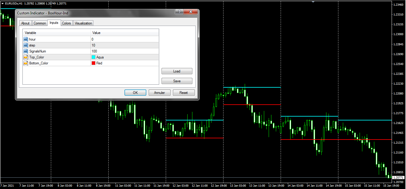Click the hour variable integer icon
The image size is (406, 189).
click(25, 39)
